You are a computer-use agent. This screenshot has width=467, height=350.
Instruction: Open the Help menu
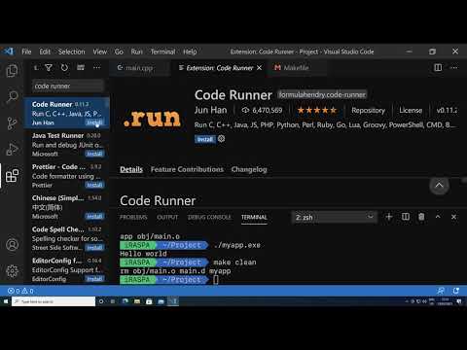pyautogui.click(x=190, y=52)
